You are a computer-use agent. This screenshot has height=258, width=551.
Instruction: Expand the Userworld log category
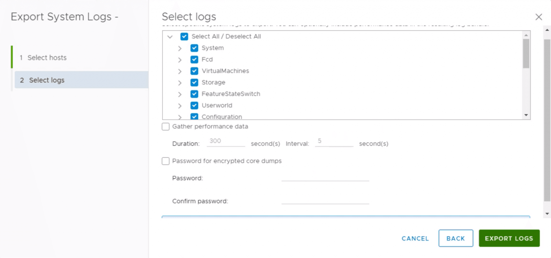(180, 106)
